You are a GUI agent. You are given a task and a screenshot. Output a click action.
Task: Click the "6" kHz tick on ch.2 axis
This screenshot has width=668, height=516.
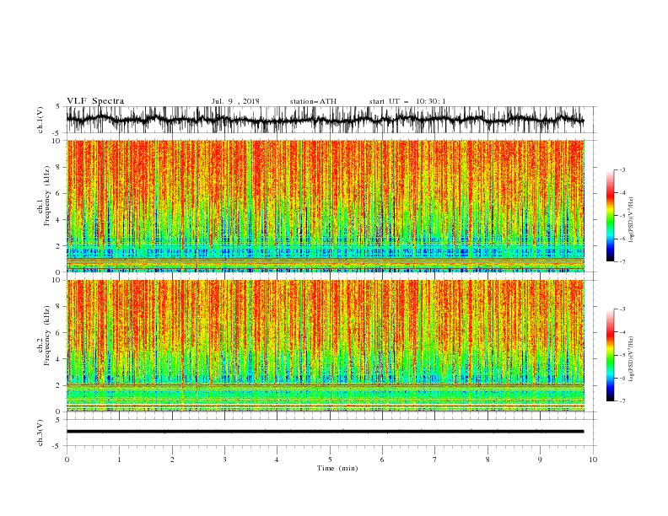(60, 333)
